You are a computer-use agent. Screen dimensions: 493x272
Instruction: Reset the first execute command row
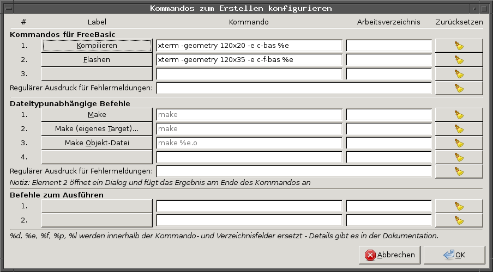[x=459, y=206]
